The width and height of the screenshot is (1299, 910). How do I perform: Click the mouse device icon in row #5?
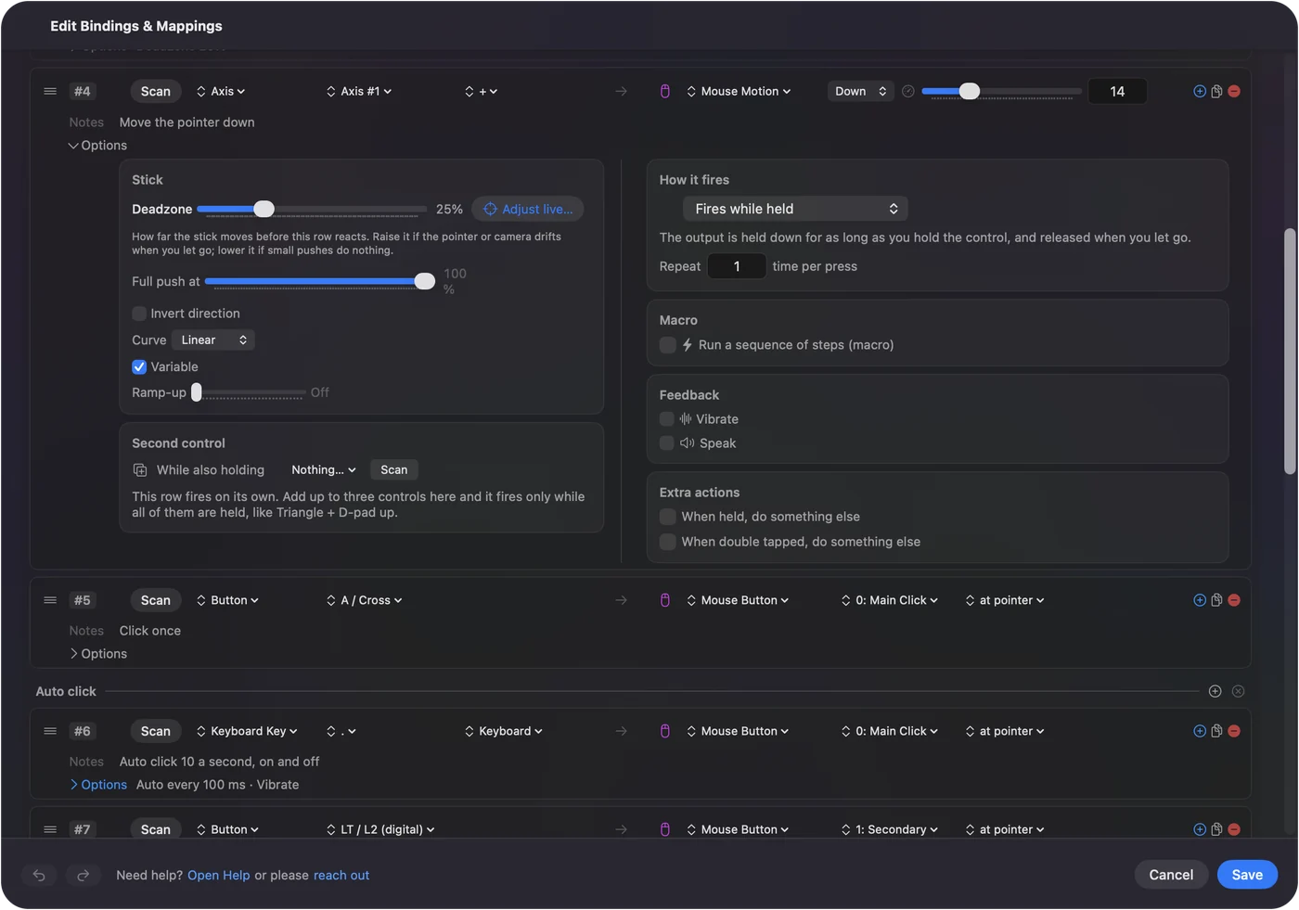[665, 600]
